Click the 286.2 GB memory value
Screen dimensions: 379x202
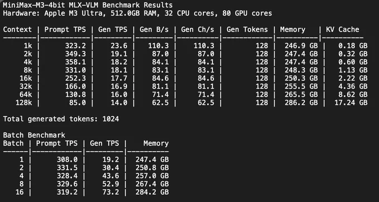[x=301, y=103]
